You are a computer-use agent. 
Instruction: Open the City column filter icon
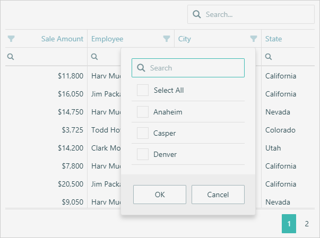tap(254, 39)
